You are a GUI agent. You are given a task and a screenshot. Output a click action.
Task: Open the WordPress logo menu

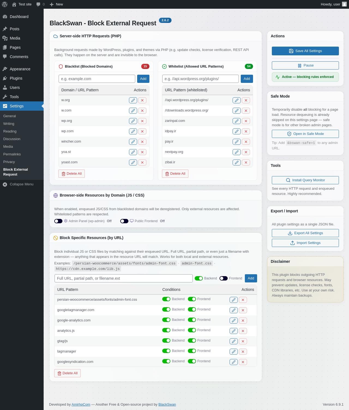coord(5,4)
